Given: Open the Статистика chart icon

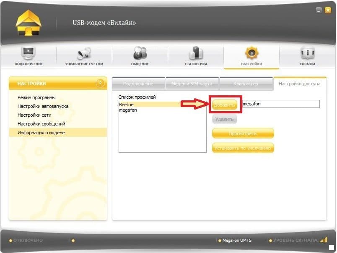Looking at the screenshot, I should click(196, 53).
